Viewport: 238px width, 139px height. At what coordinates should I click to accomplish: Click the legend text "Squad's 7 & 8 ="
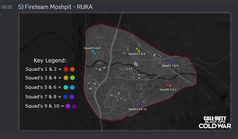coord(43,97)
